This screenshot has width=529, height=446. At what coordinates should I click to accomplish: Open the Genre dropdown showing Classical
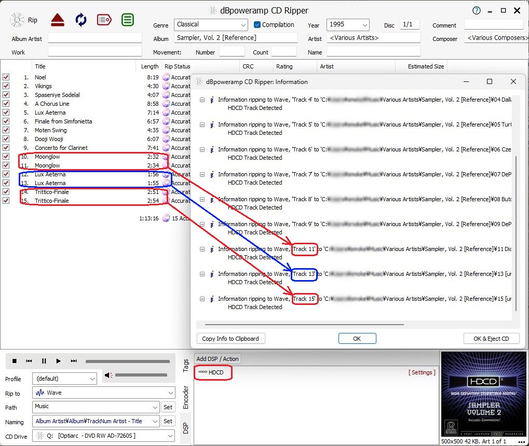coord(211,24)
